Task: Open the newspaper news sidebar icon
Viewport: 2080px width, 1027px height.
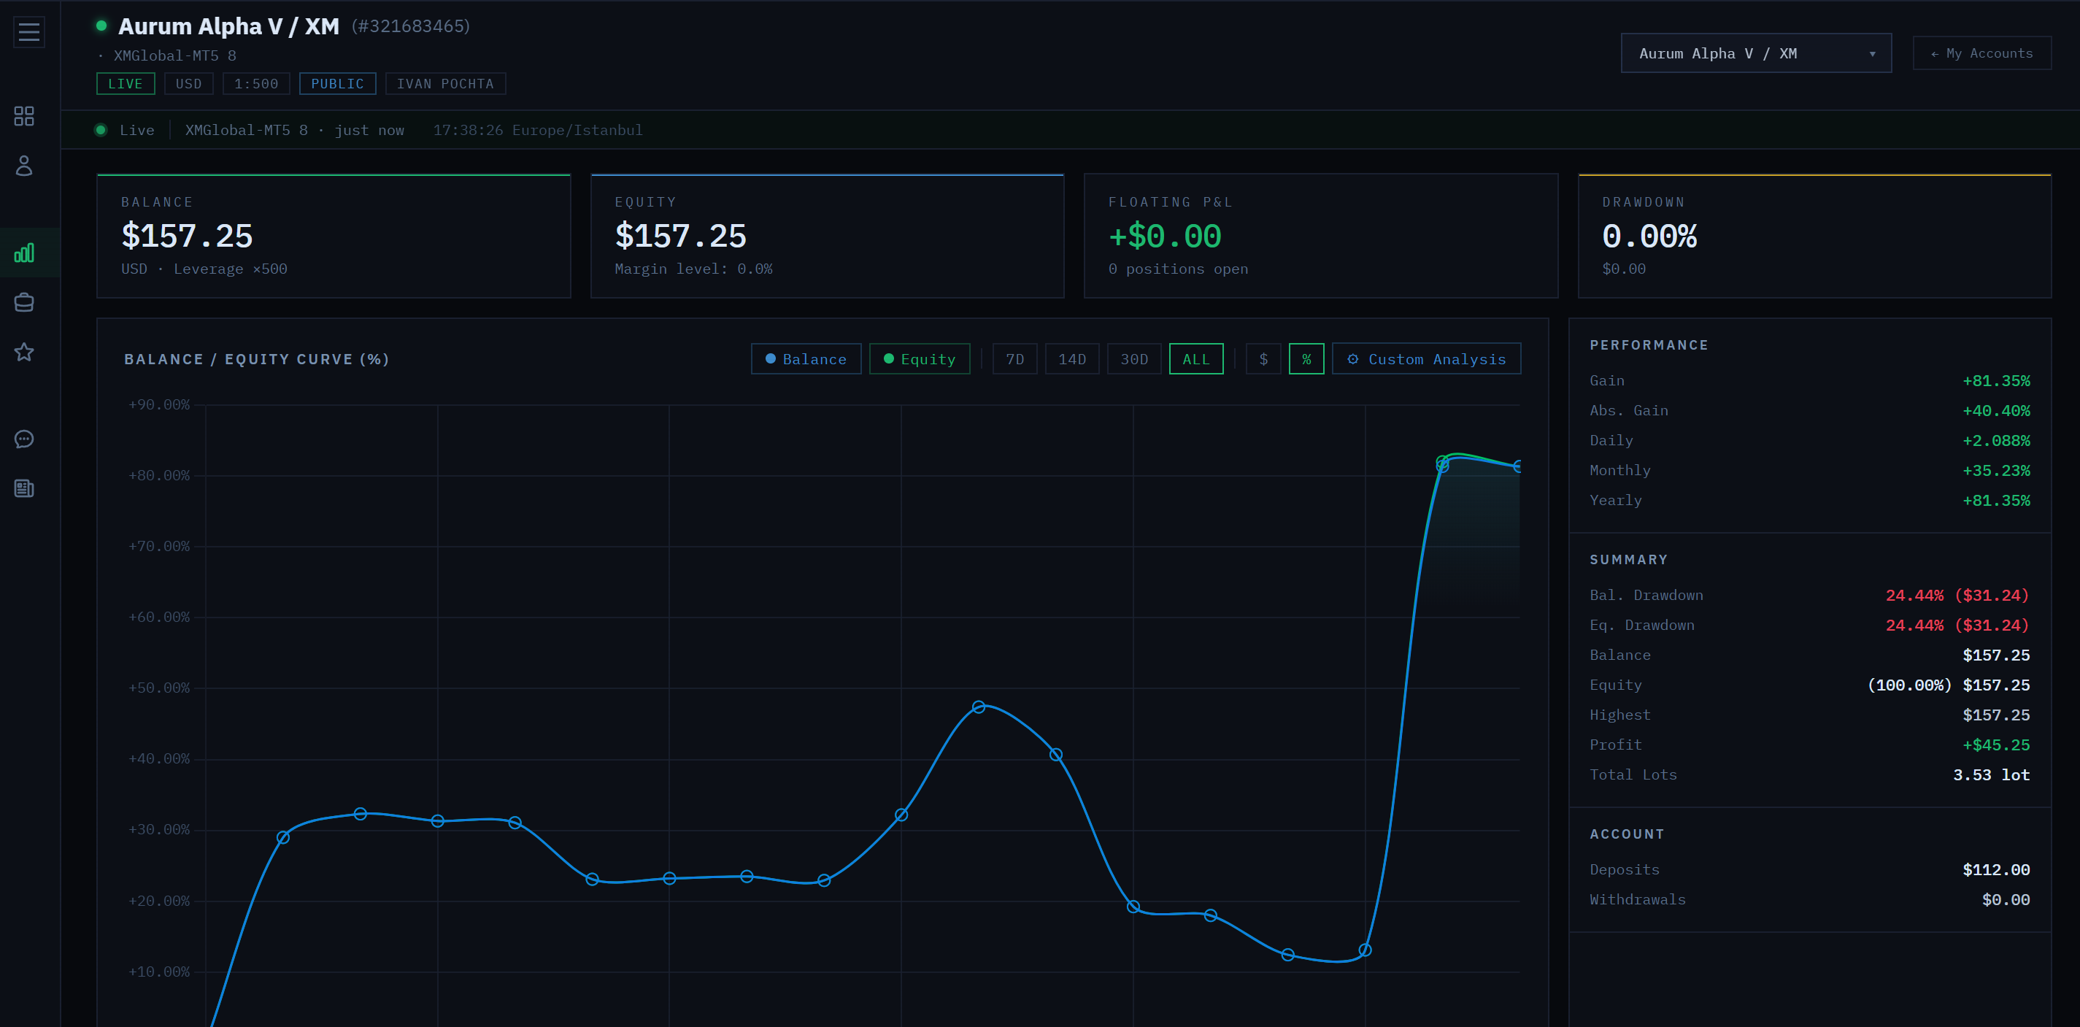Action: pos(24,488)
